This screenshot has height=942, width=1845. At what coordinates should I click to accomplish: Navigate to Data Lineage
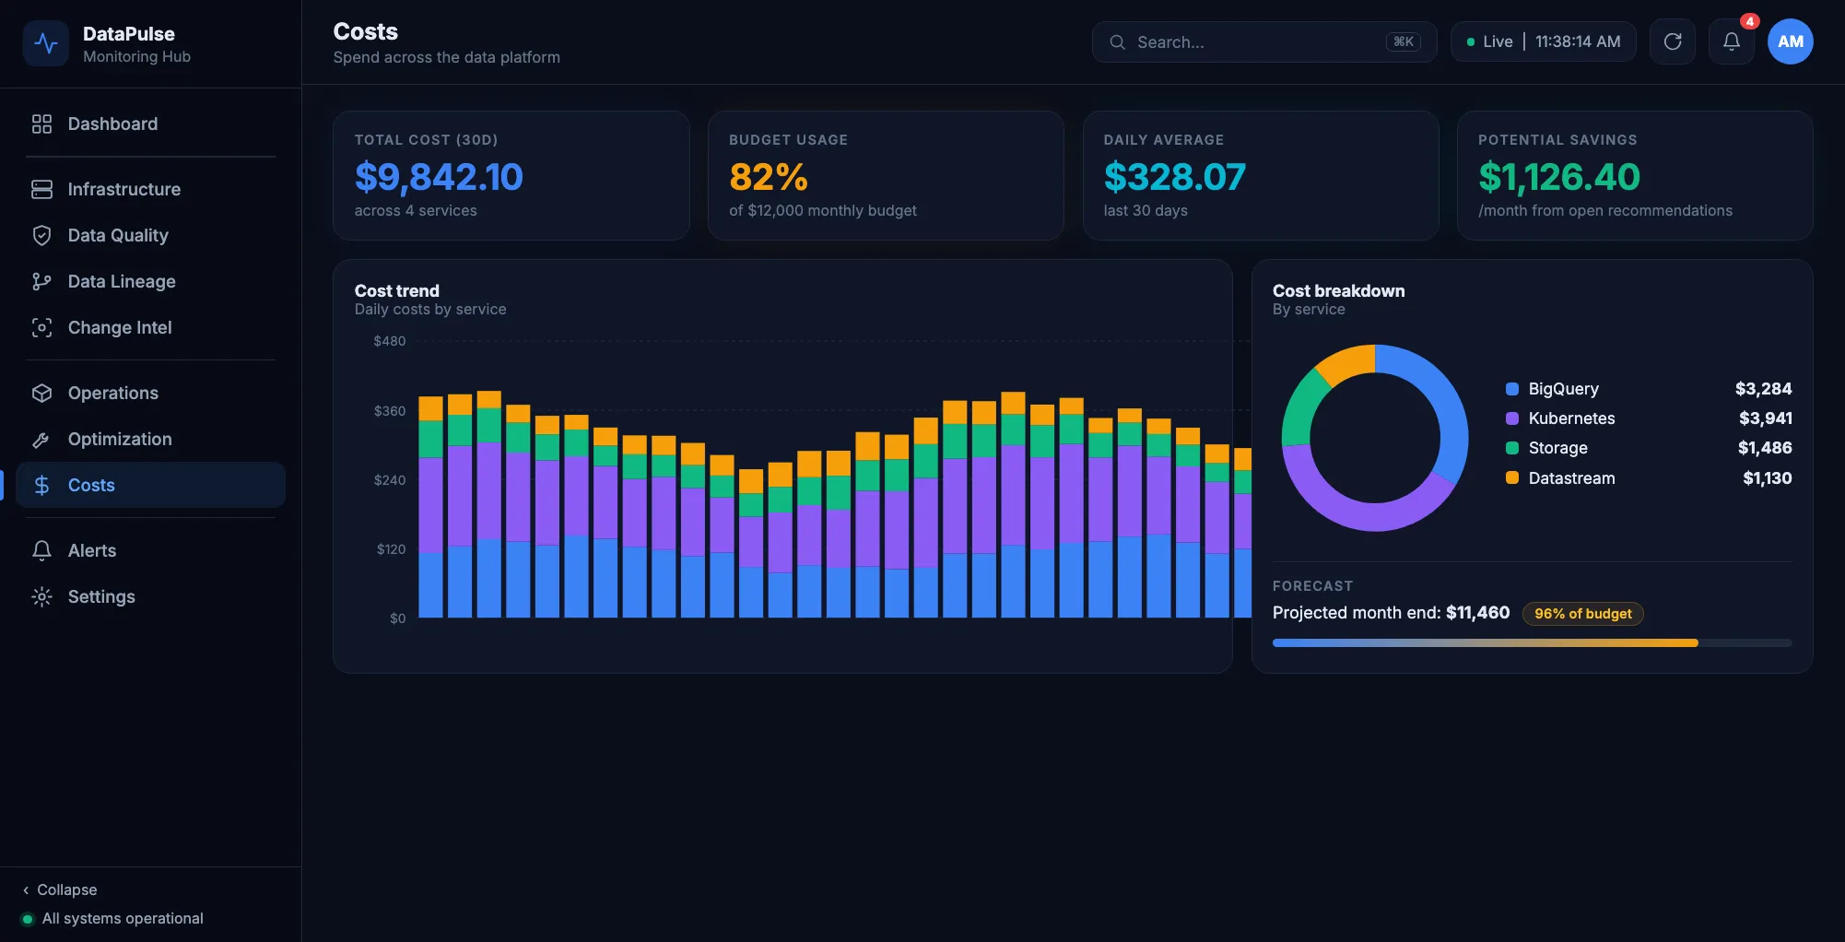pyautogui.click(x=150, y=281)
